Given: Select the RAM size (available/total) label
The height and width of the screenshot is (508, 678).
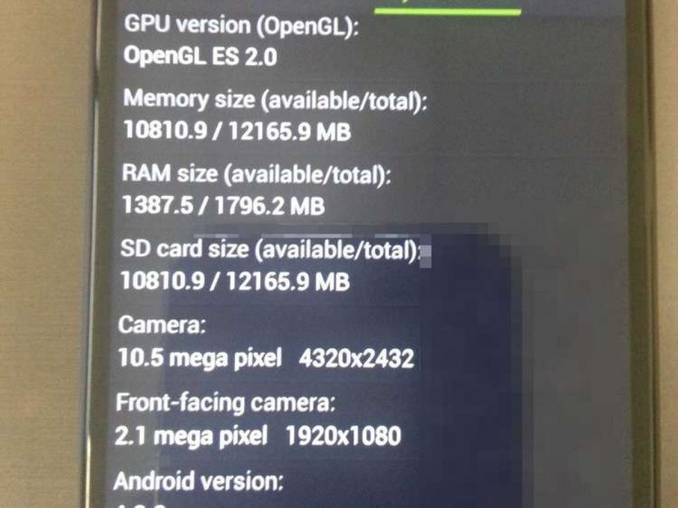Looking at the screenshot, I should [x=257, y=175].
